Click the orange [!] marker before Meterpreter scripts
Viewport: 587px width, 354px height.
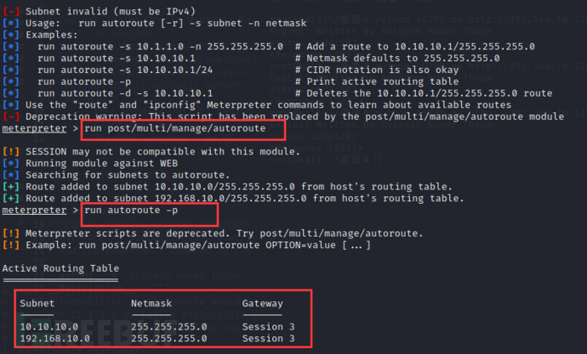click(x=11, y=233)
